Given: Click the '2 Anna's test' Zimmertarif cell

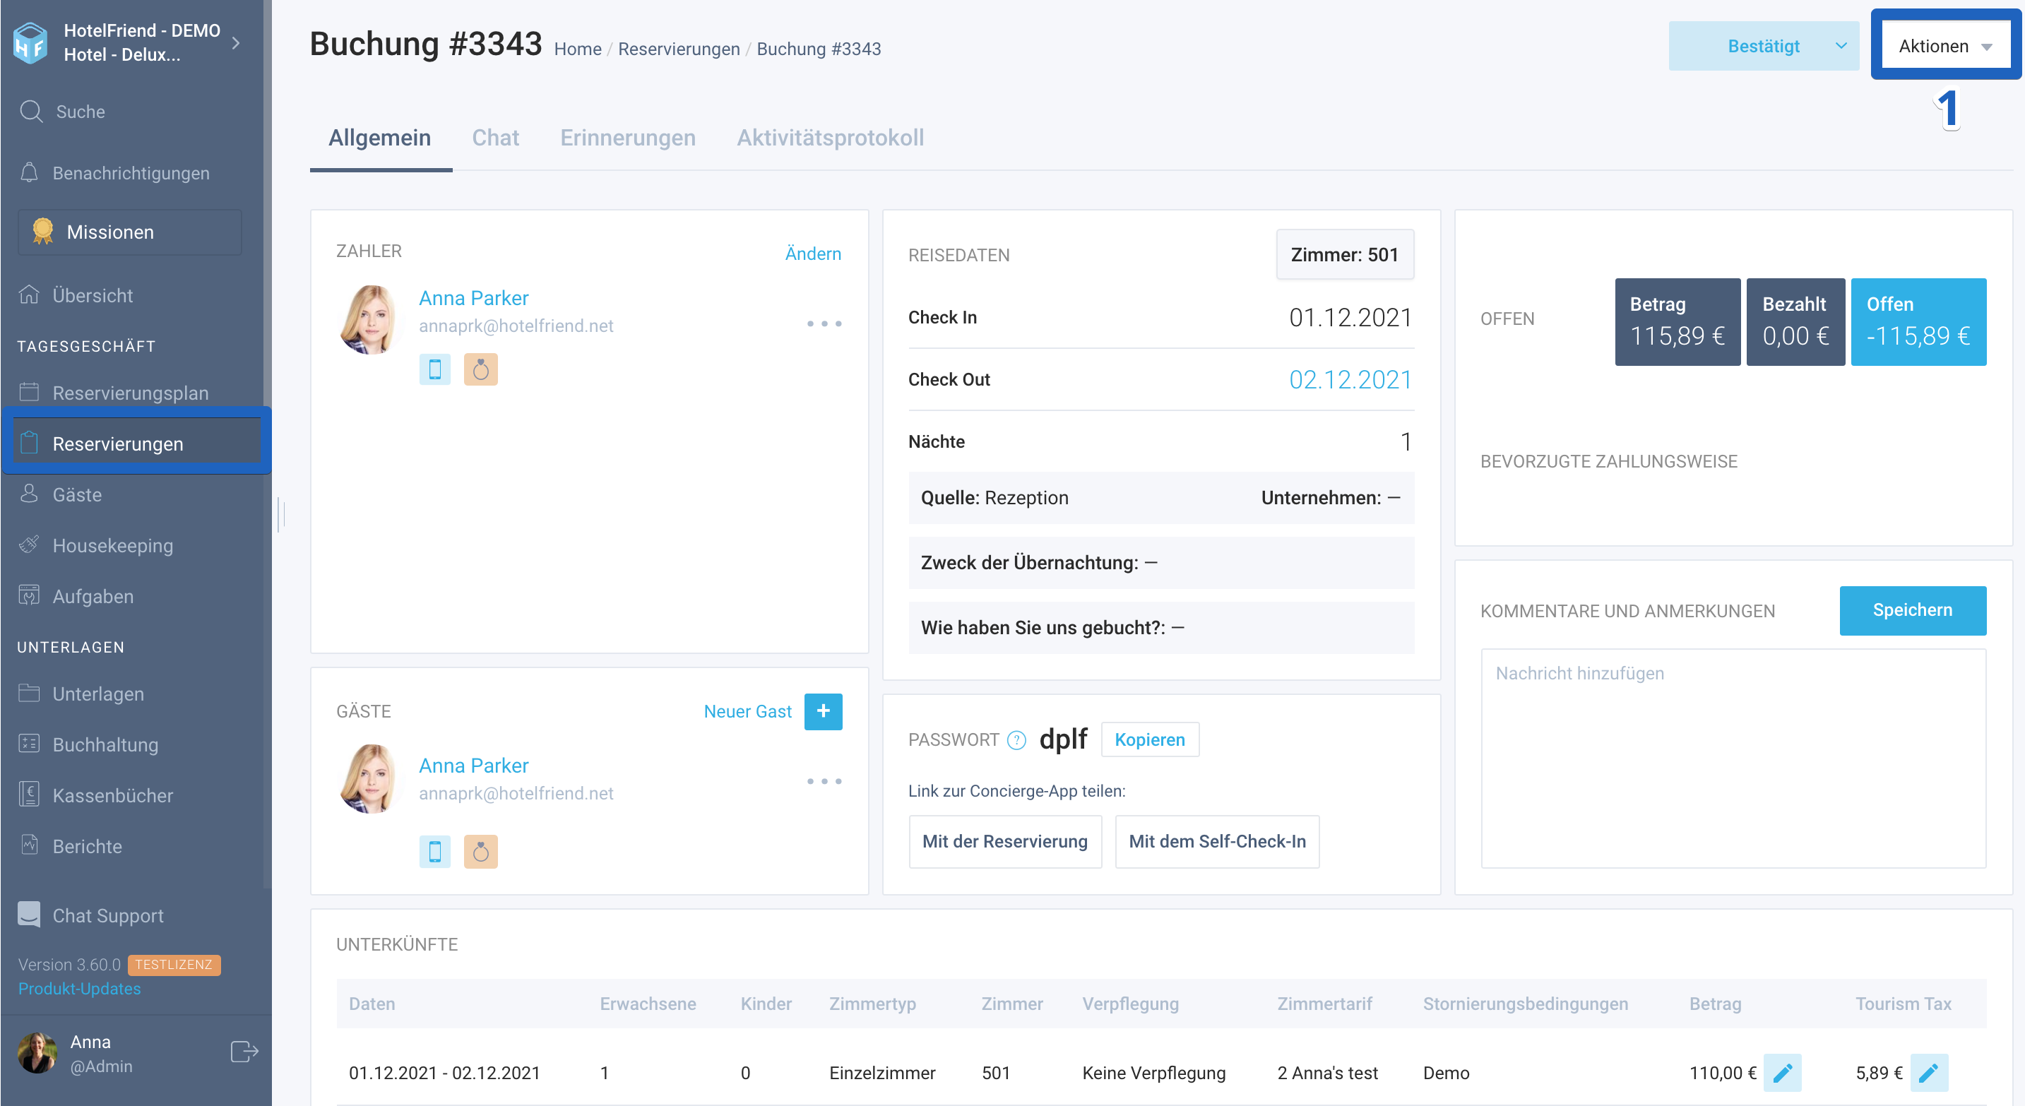Looking at the screenshot, I should (1327, 1073).
